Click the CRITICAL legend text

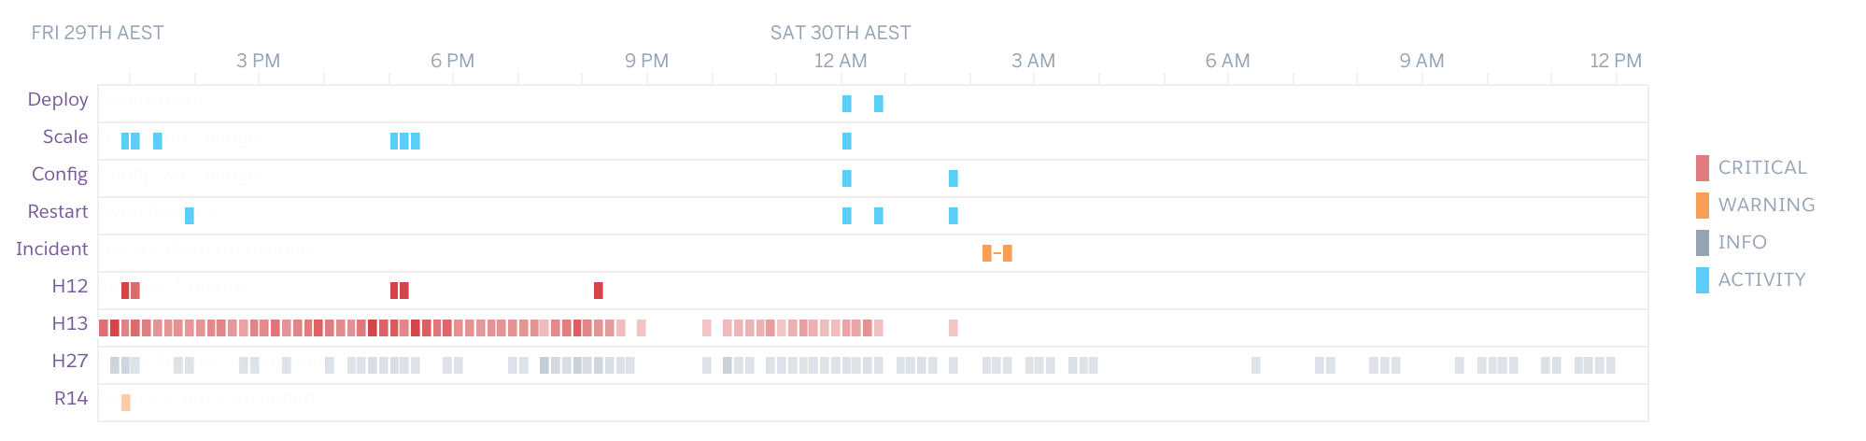click(1762, 168)
